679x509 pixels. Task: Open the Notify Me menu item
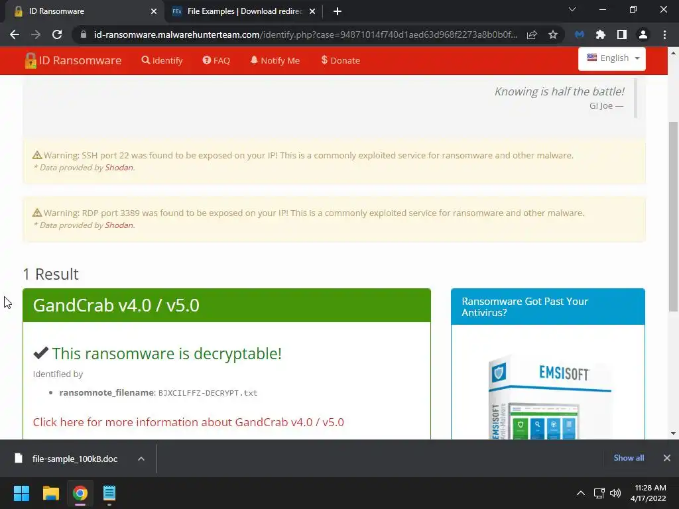pyautogui.click(x=275, y=60)
